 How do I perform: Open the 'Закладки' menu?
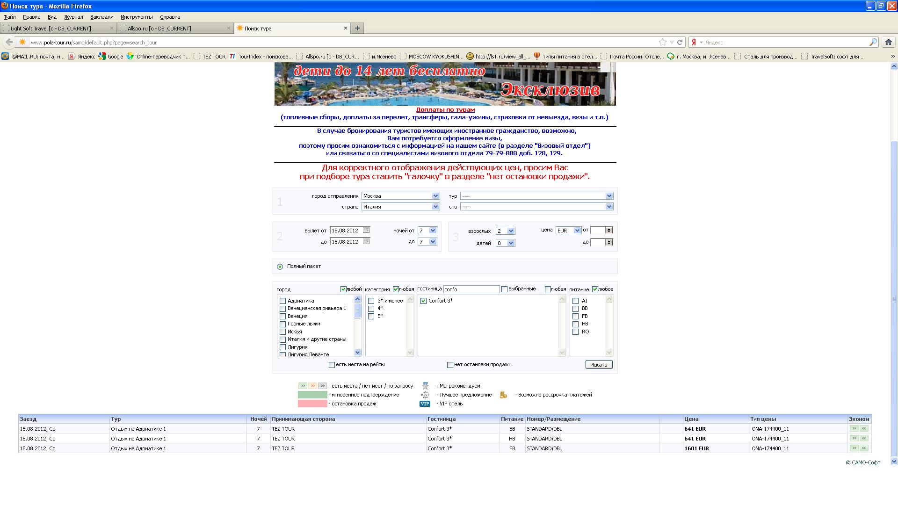[101, 17]
